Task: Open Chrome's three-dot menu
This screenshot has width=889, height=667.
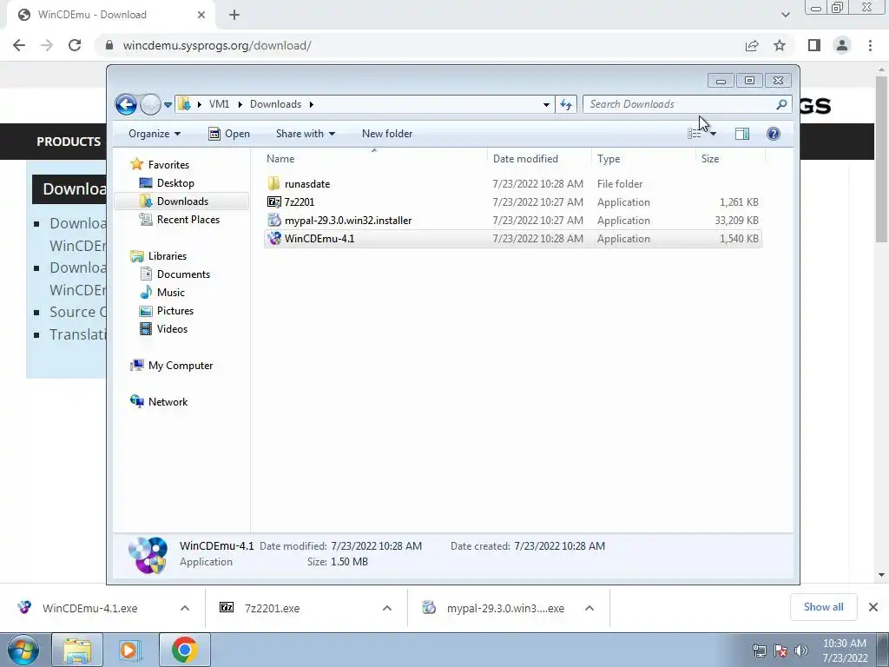Action: [870, 45]
